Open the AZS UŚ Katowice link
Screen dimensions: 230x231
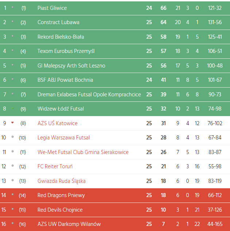58,123
